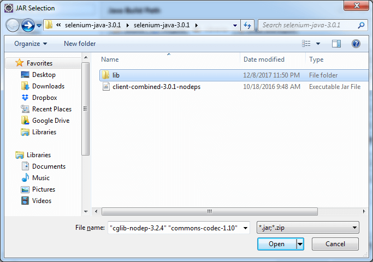Open Libraries under Favorites

click(44, 132)
